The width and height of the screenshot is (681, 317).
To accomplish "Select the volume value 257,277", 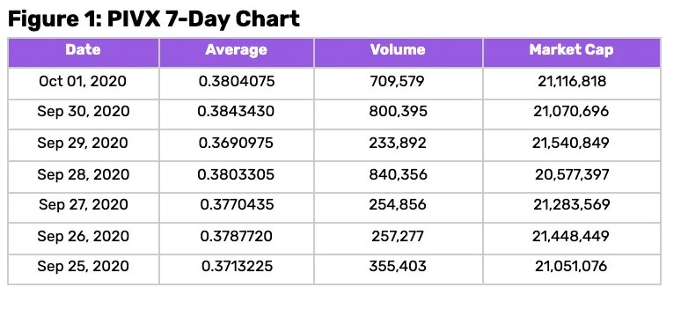I will pyautogui.click(x=398, y=236).
